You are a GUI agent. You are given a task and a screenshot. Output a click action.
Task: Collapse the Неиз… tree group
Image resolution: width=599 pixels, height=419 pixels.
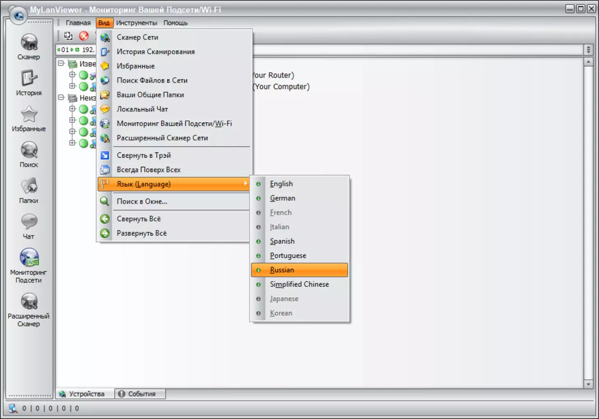[61, 98]
